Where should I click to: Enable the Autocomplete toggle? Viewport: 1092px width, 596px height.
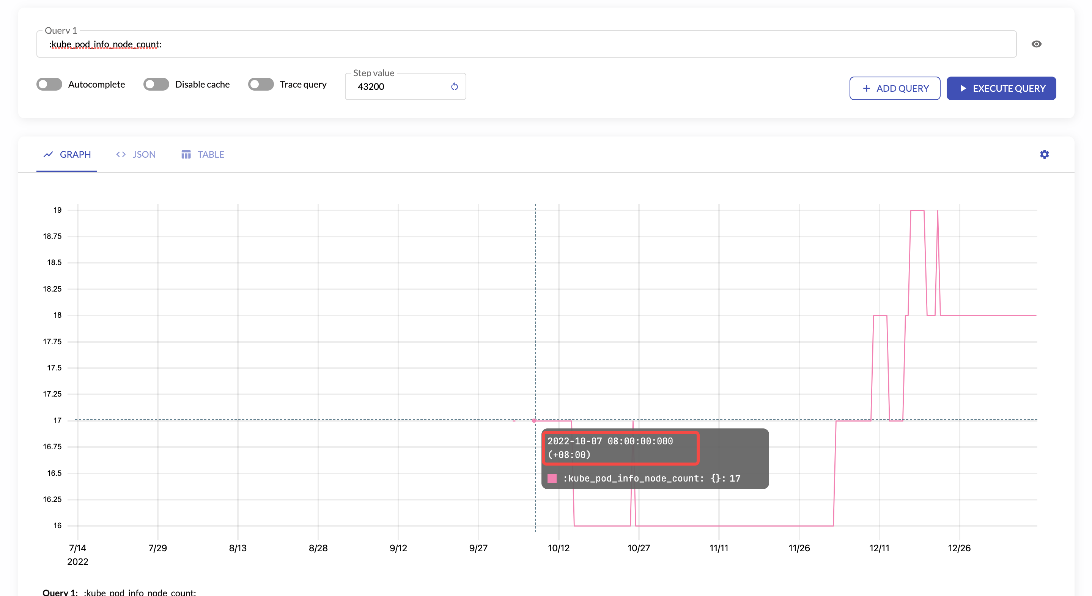49,84
